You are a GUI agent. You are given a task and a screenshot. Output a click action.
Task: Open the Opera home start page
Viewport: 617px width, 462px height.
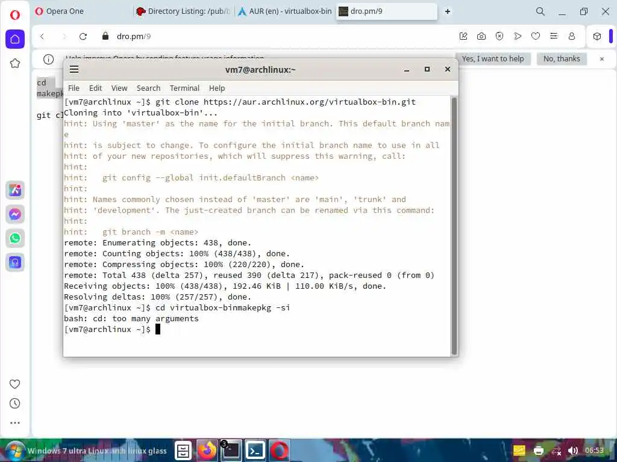pyautogui.click(x=15, y=39)
